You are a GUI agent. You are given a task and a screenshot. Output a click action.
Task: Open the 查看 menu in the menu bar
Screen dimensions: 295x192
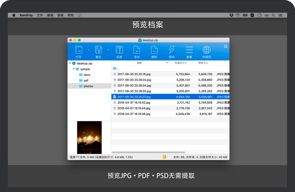click(x=60, y=15)
